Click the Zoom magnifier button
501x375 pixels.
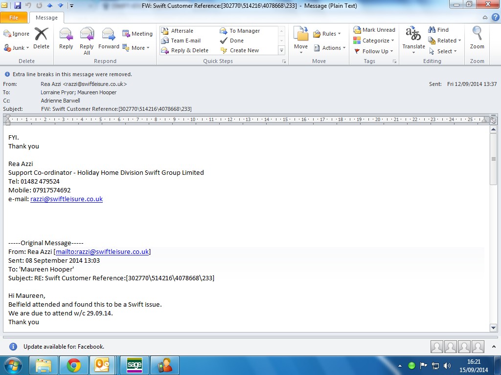tap(477, 38)
